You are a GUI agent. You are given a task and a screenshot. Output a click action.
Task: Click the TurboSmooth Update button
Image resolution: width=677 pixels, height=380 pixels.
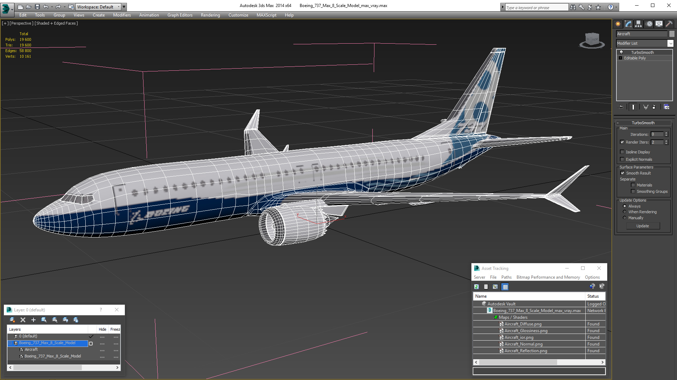click(643, 226)
